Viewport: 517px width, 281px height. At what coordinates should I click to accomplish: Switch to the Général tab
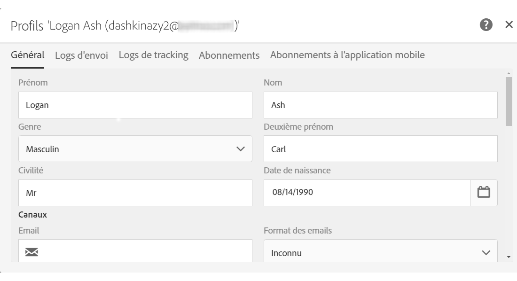click(28, 55)
